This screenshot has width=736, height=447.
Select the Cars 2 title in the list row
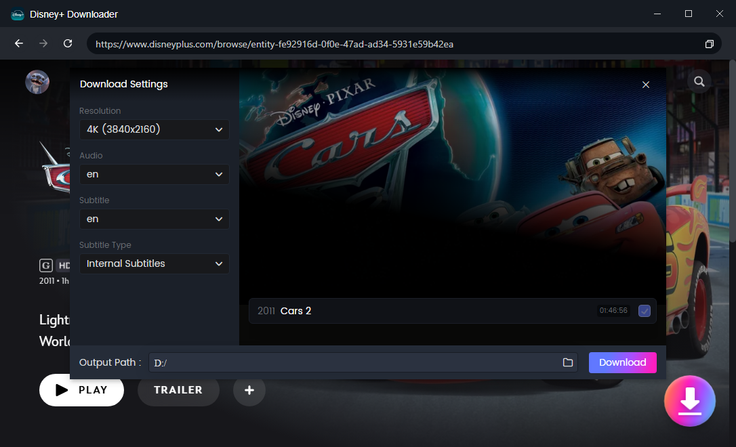click(295, 311)
